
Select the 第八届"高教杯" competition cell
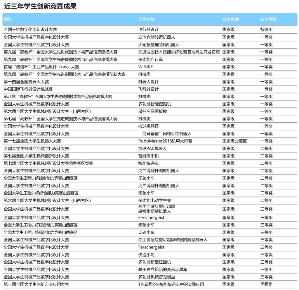(x=58, y=97)
